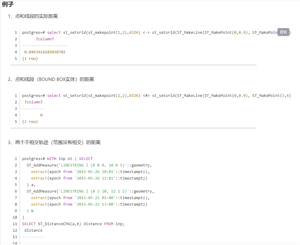Click the distance column header on line 12
Viewport: 300px width, 245px height.
(x=33, y=230)
